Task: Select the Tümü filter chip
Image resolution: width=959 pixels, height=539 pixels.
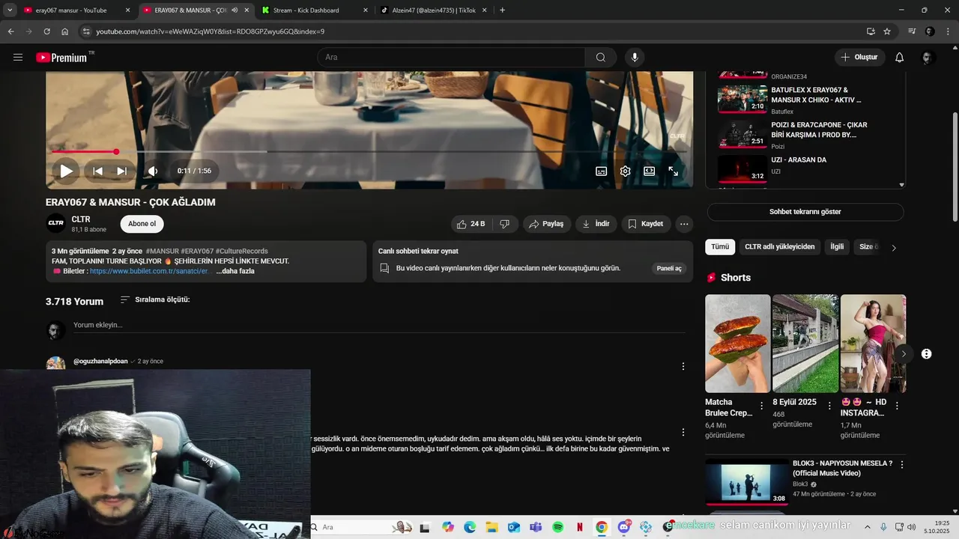Action: (720, 246)
